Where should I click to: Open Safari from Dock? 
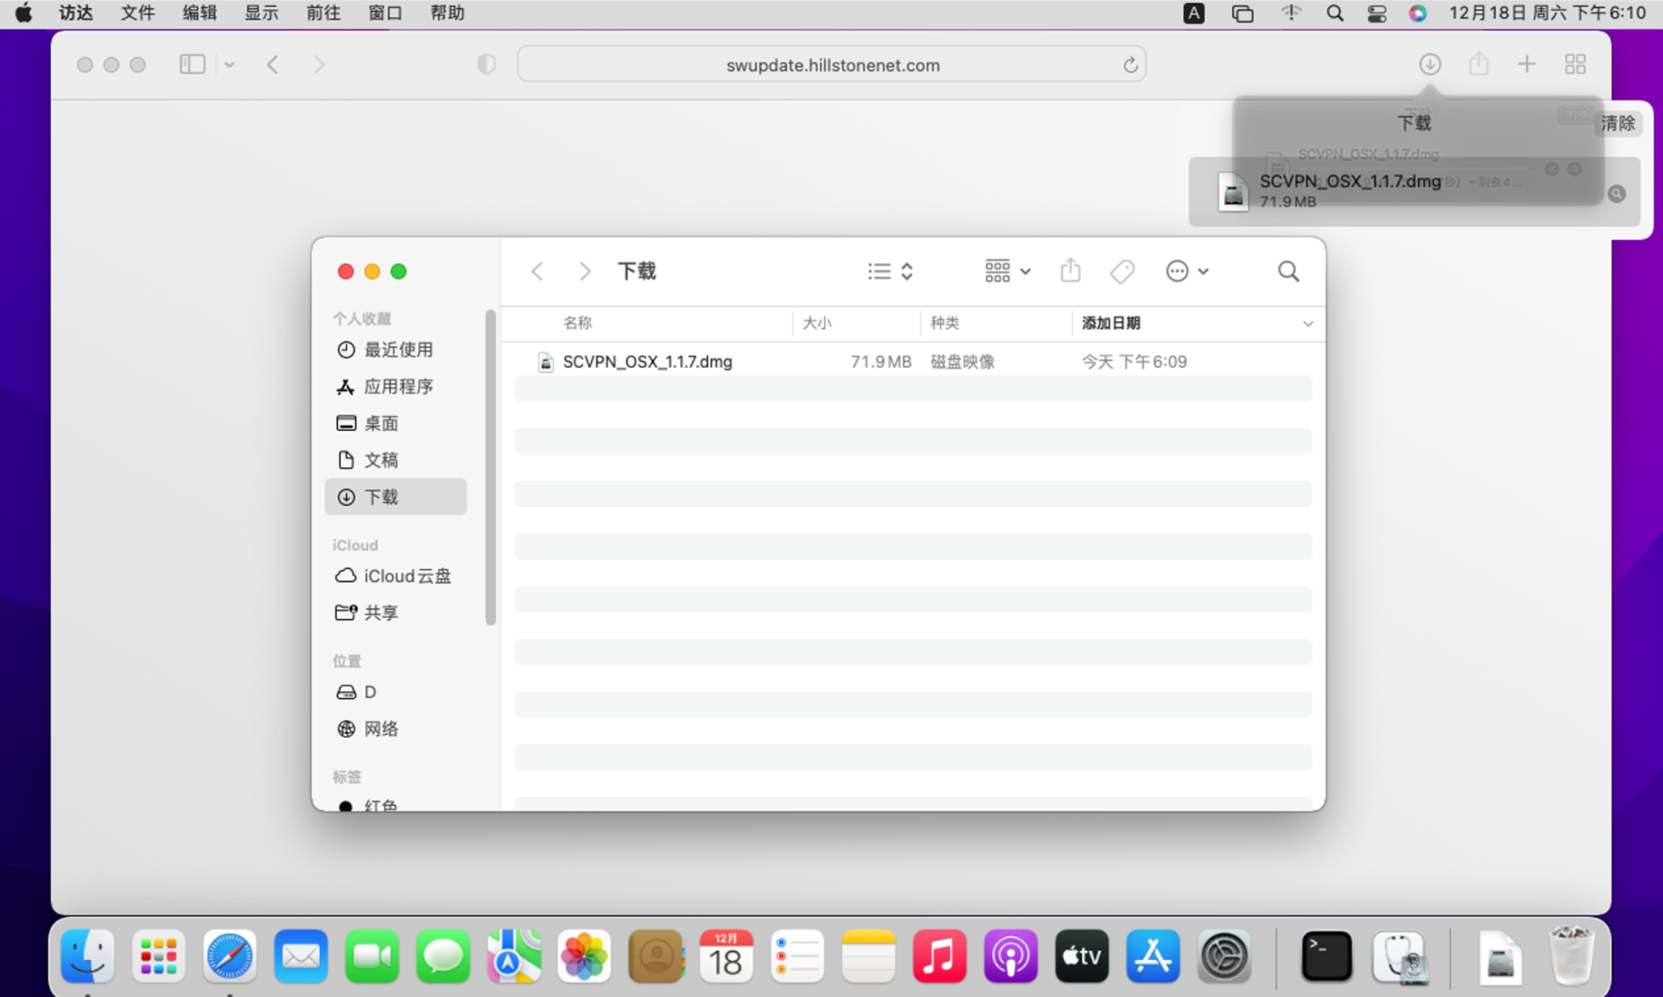[230, 956]
